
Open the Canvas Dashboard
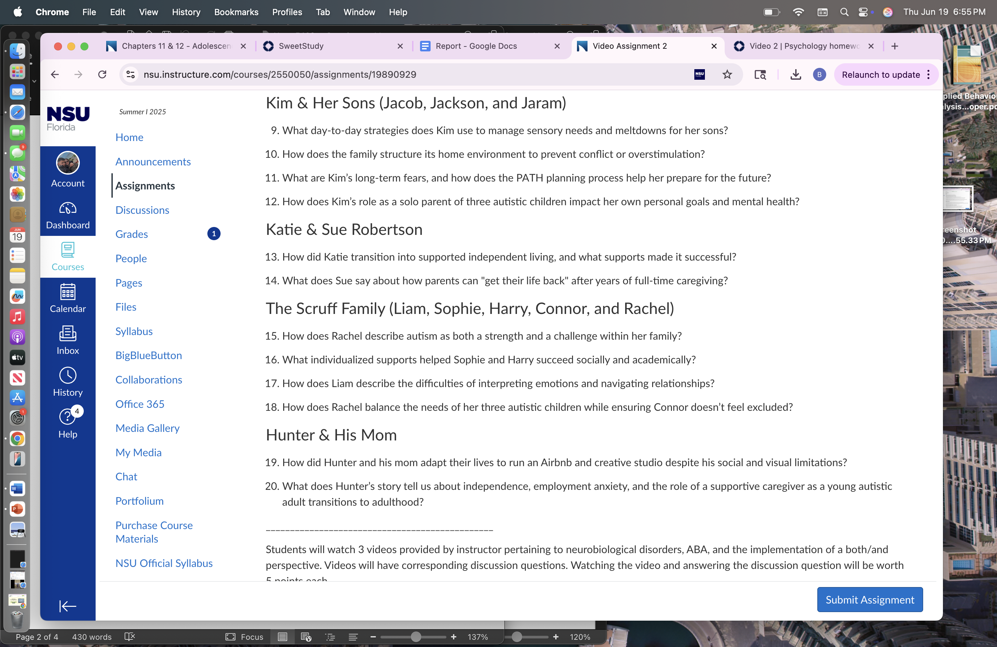[68, 215]
